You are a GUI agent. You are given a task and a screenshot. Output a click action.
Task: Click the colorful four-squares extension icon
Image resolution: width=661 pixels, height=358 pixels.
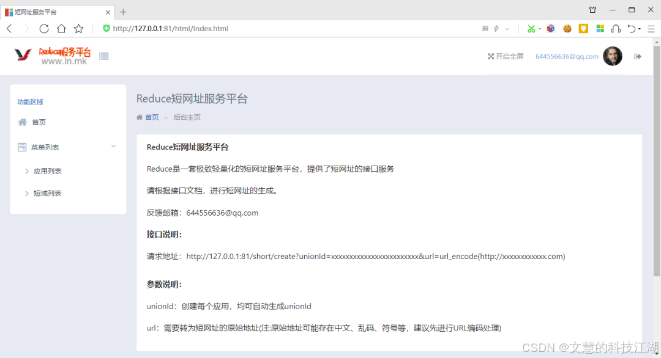click(600, 29)
